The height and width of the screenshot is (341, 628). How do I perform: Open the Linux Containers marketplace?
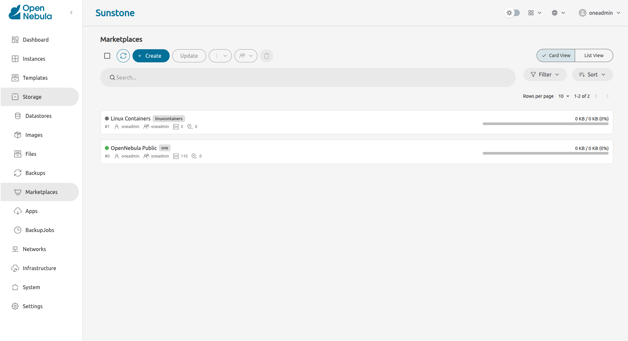[130, 118]
